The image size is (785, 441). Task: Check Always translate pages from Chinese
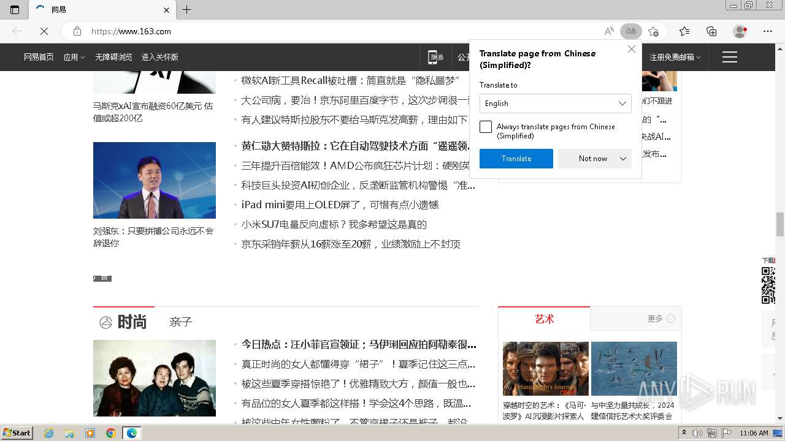[486, 127]
